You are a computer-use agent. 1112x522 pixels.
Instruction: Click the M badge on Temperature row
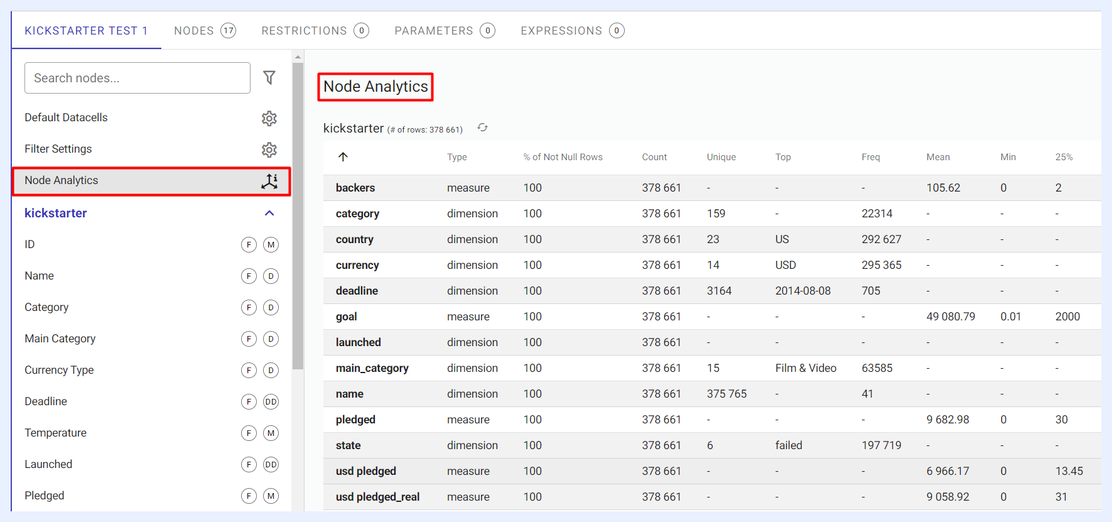click(x=271, y=433)
